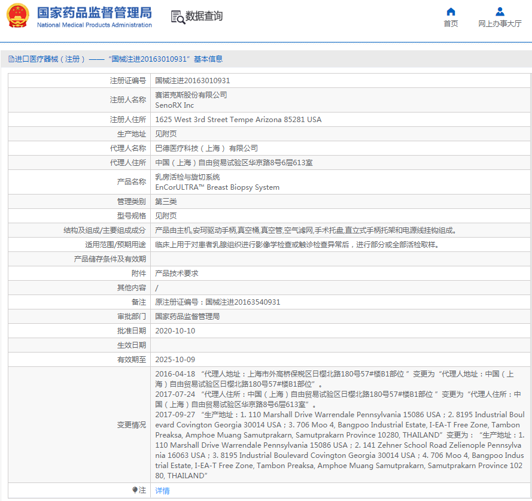The image size is (532, 501).
Task: Click the document icon before 进口医疗器械
Action: (11, 59)
